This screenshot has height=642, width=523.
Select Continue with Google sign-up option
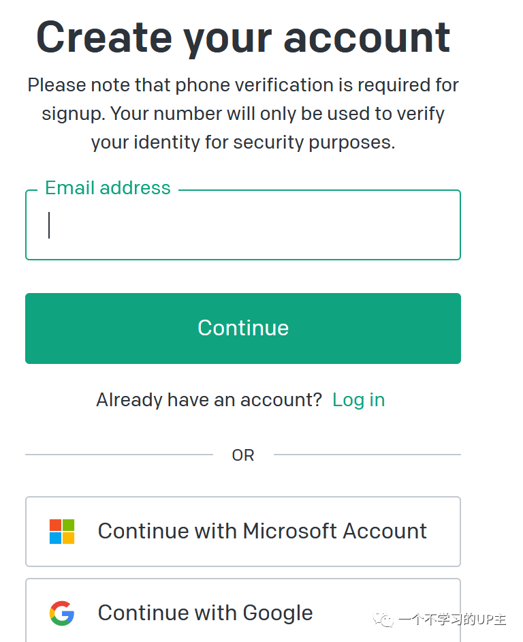pos(243,611)
